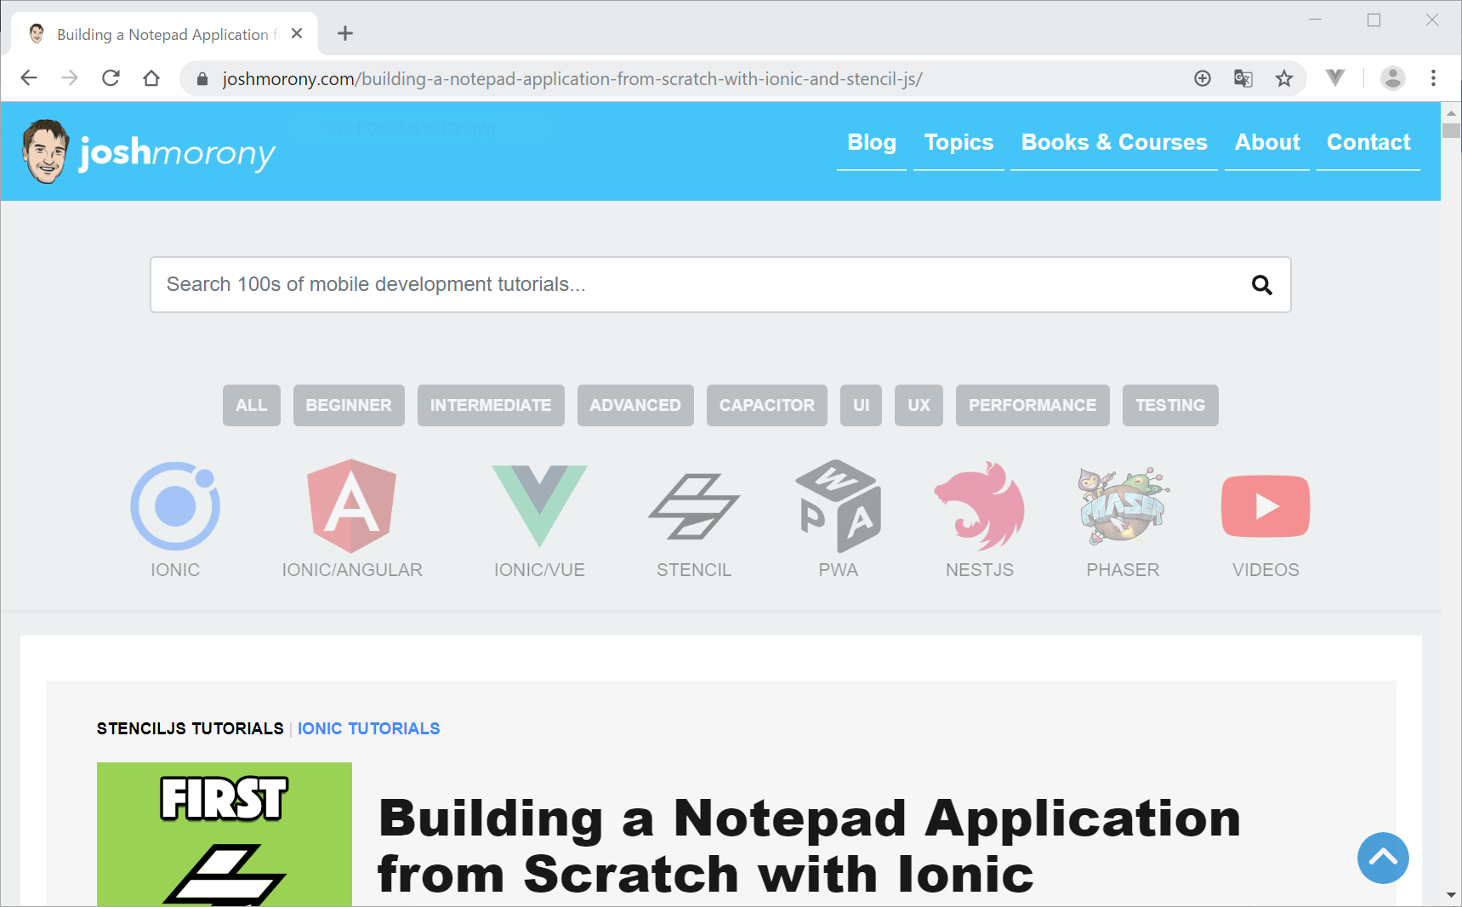Open the NestJS category icon
This screenshot has height=907, width=1462.
coord(979,506)
